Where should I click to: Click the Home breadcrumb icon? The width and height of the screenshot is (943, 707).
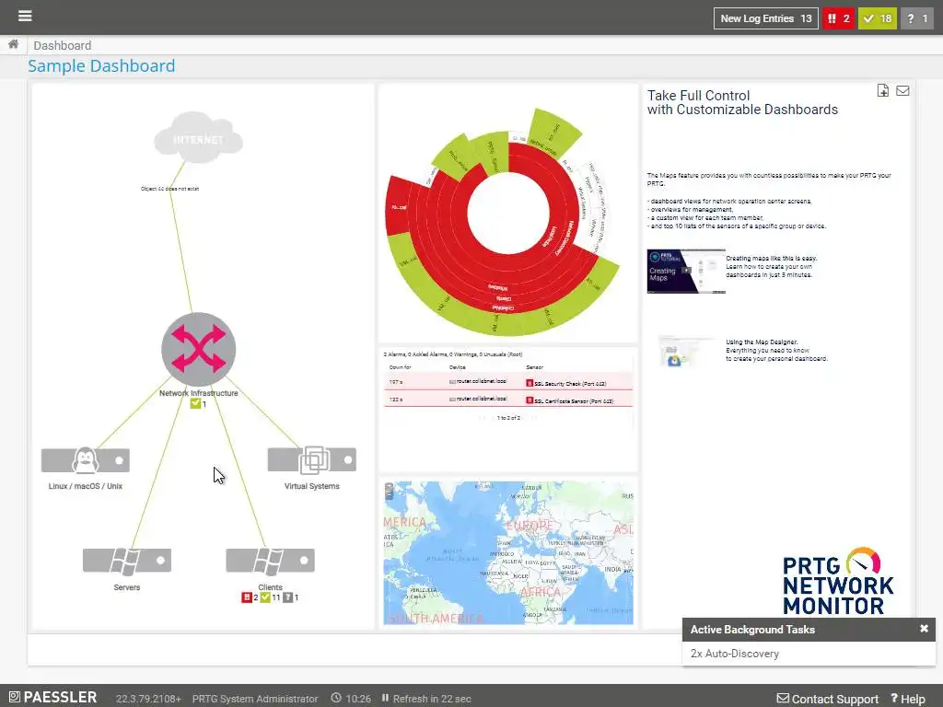13,44
